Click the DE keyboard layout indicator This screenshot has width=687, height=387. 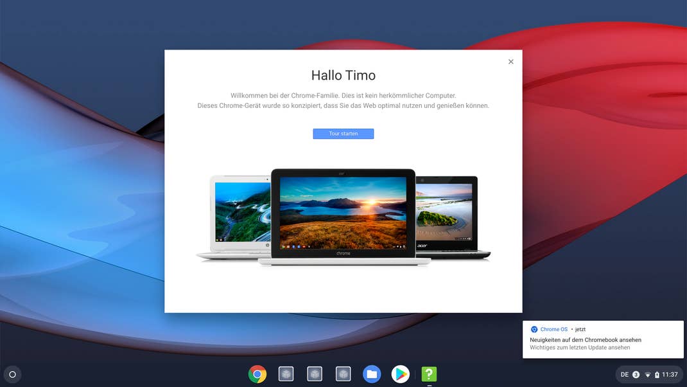tap(624, 375)
